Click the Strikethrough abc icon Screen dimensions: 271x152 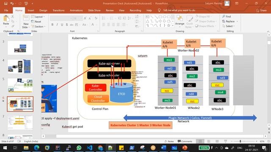pyautogui.click(x=72, y=24)
